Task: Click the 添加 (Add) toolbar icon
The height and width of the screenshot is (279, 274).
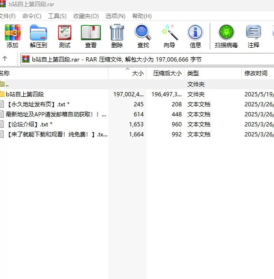Action: point(12,36)
